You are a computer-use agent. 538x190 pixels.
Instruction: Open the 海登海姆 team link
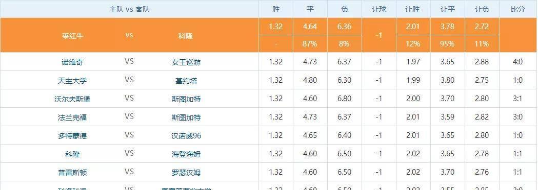[x=186, y=154]
